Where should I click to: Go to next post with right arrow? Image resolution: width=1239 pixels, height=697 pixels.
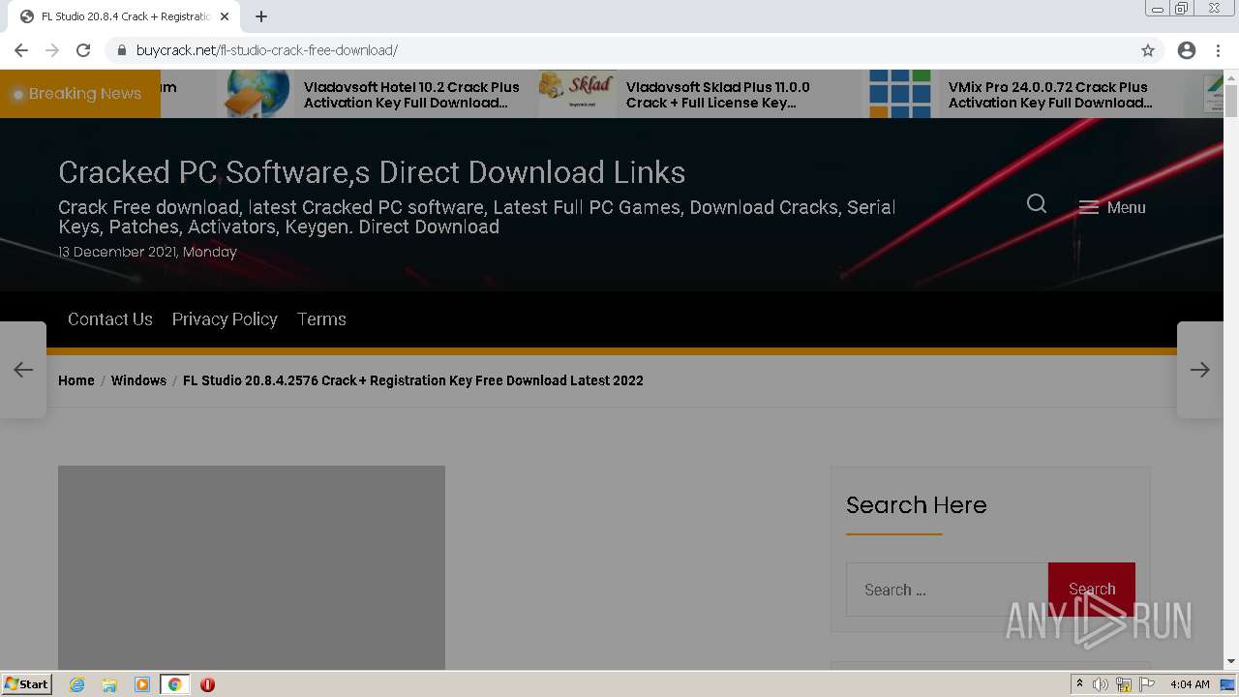(1200, 370)
